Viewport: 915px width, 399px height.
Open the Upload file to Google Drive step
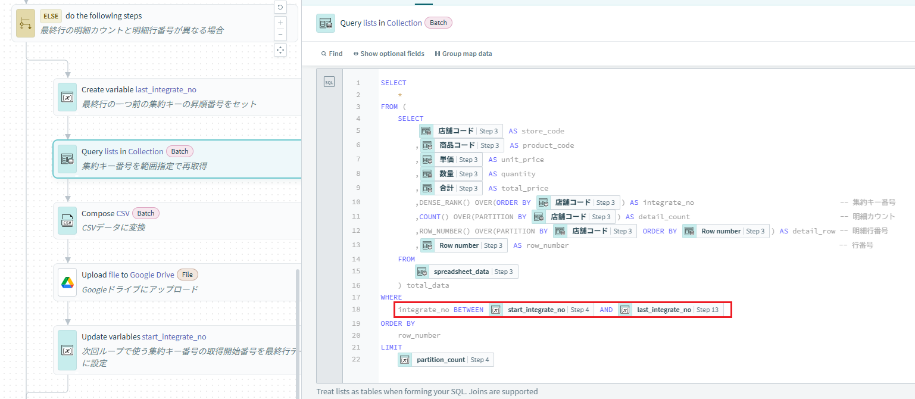[x=177, y=282]
